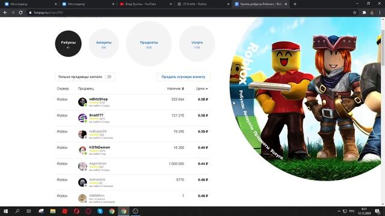This screenshot has height=216, width=385.
Task: Click the 325 844 stock amount
Action: point(177,100)
